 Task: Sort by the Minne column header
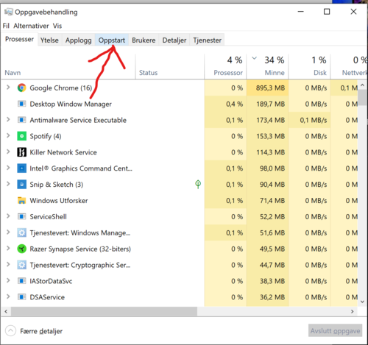(267, 67)
